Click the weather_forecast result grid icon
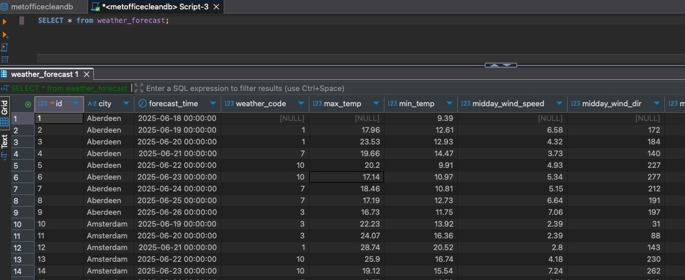Screen dimensions: 685x280 (4, 75)
